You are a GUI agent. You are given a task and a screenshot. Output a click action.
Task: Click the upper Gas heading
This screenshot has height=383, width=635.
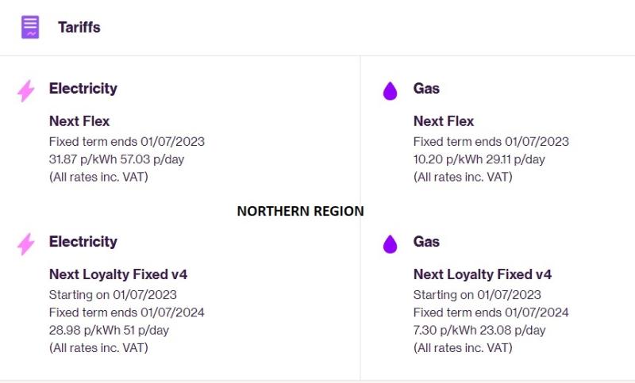point(426,88)
